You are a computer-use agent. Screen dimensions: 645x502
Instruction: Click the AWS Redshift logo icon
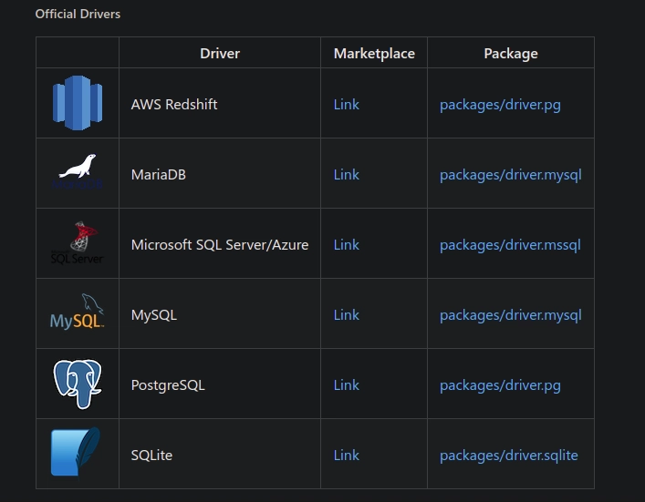[x=78, y=103]
